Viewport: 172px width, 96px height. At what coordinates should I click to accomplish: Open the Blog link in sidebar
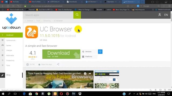tap(8, 75)
